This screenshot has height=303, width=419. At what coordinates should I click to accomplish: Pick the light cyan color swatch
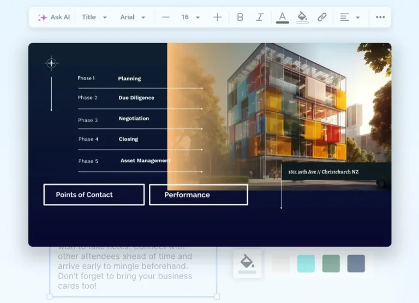[306, 263]
